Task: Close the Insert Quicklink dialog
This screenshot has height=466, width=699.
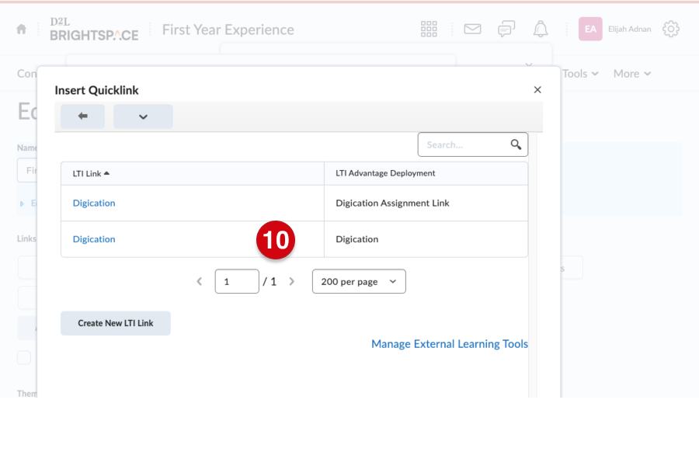Action: pos(537,90)
